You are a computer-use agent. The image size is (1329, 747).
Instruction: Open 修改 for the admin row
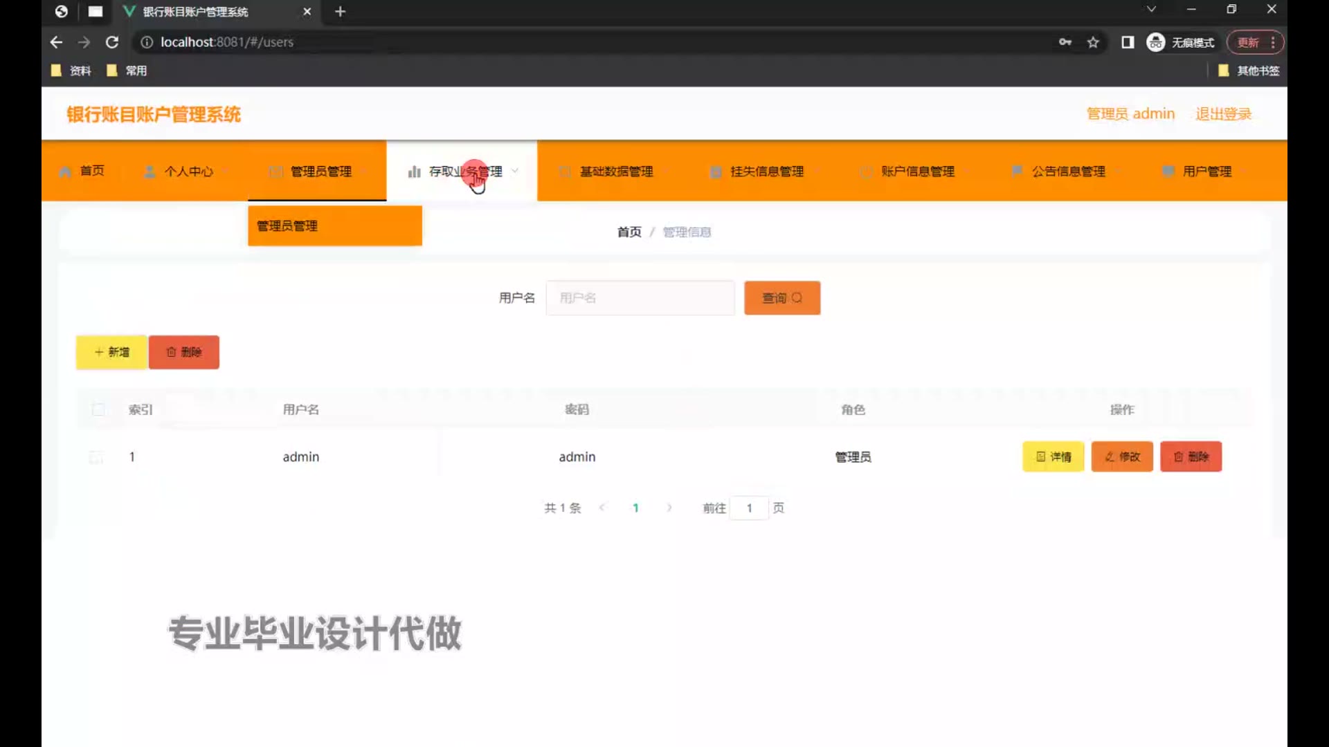[1122, 456]
